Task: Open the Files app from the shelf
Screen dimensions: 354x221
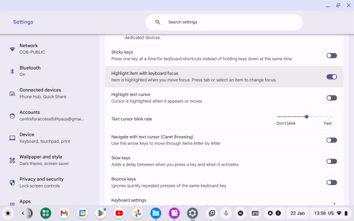Action: tap(156, 213)
